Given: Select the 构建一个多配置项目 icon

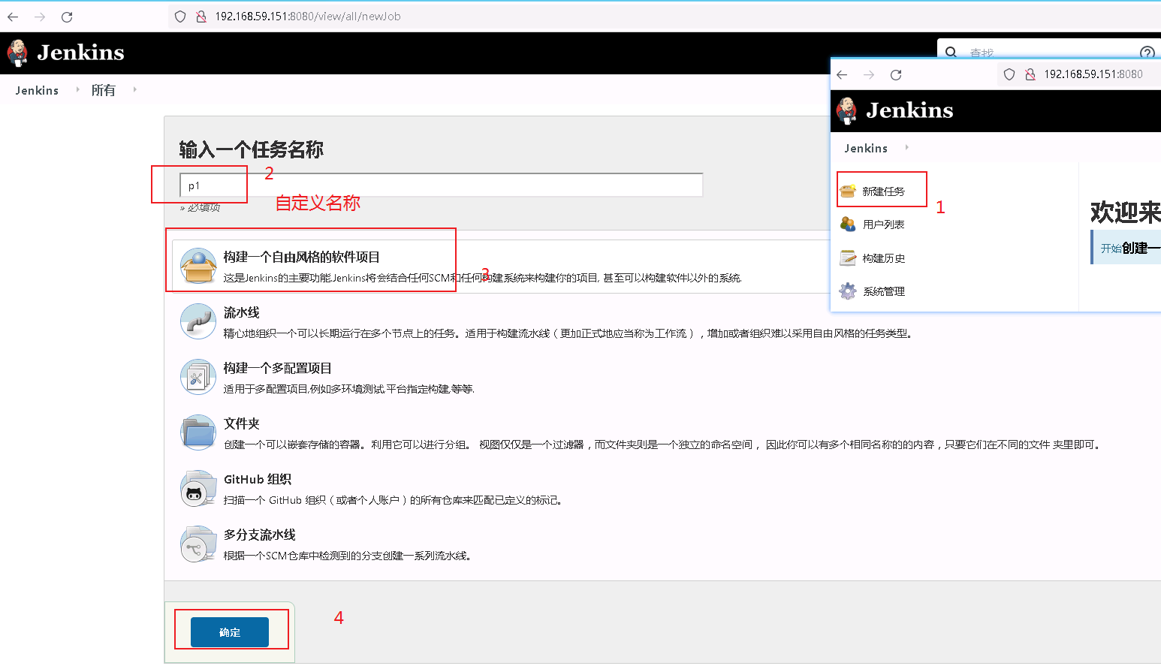Looking at the screenshot, I should tap(198, 377).
